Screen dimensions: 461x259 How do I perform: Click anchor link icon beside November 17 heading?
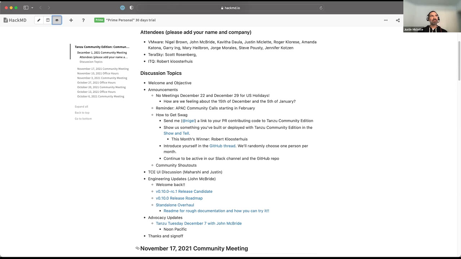(x=137, y=248)
